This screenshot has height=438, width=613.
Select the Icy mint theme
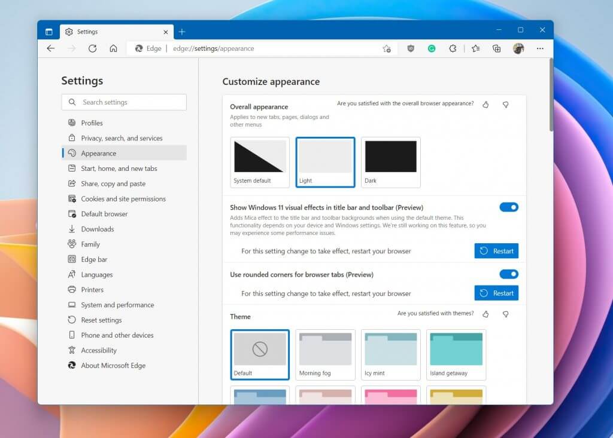tap(390, 355)
